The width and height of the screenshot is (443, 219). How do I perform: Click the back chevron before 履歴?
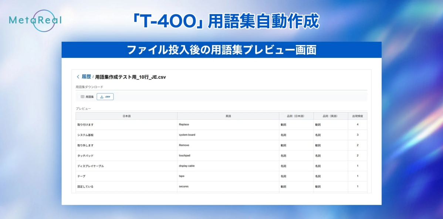click(78, 77)
